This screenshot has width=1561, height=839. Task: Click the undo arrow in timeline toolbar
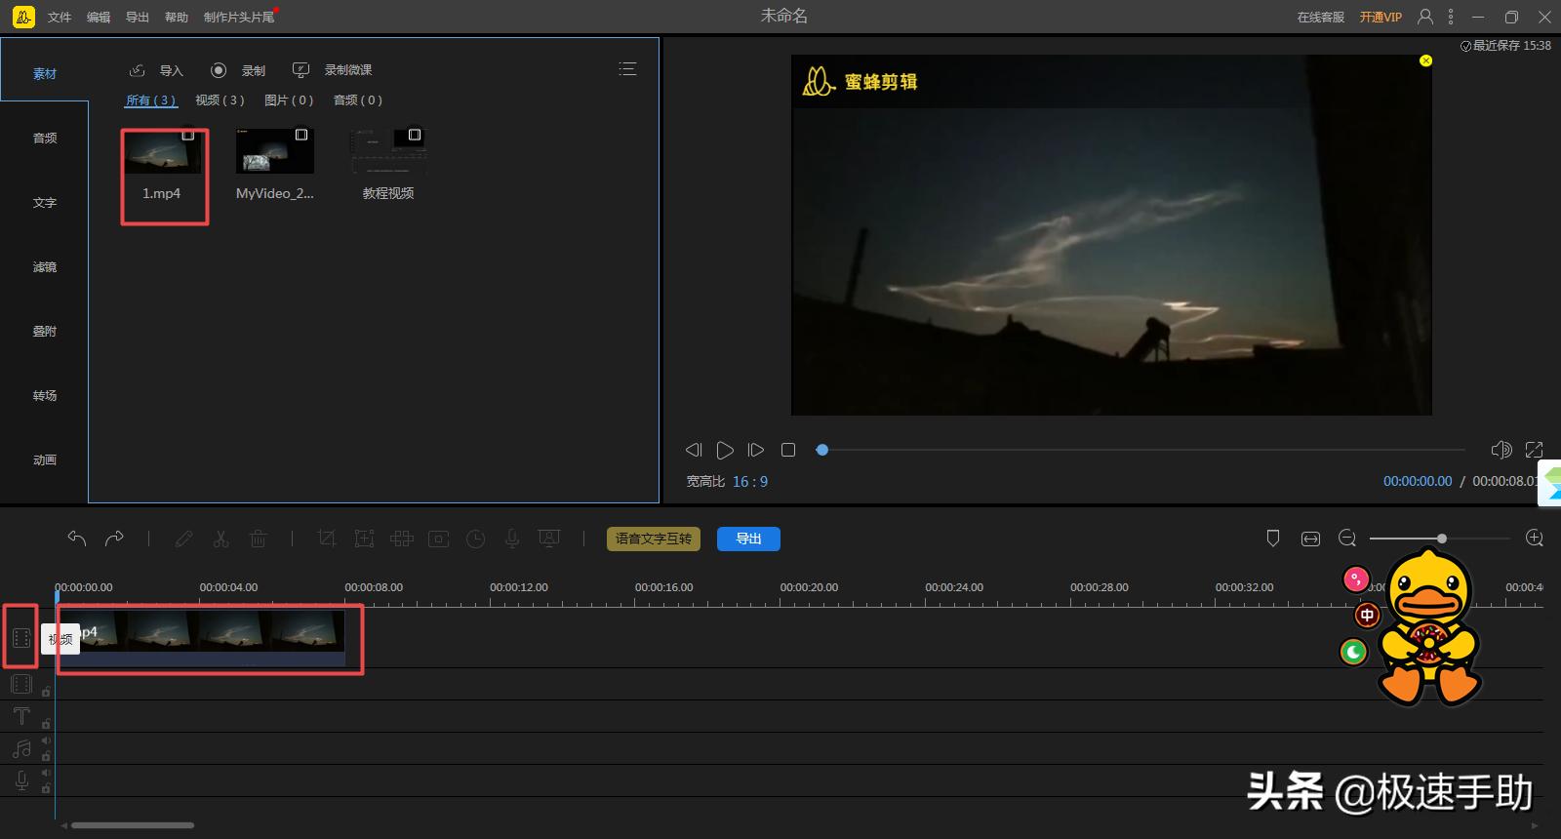click(77, 539)
